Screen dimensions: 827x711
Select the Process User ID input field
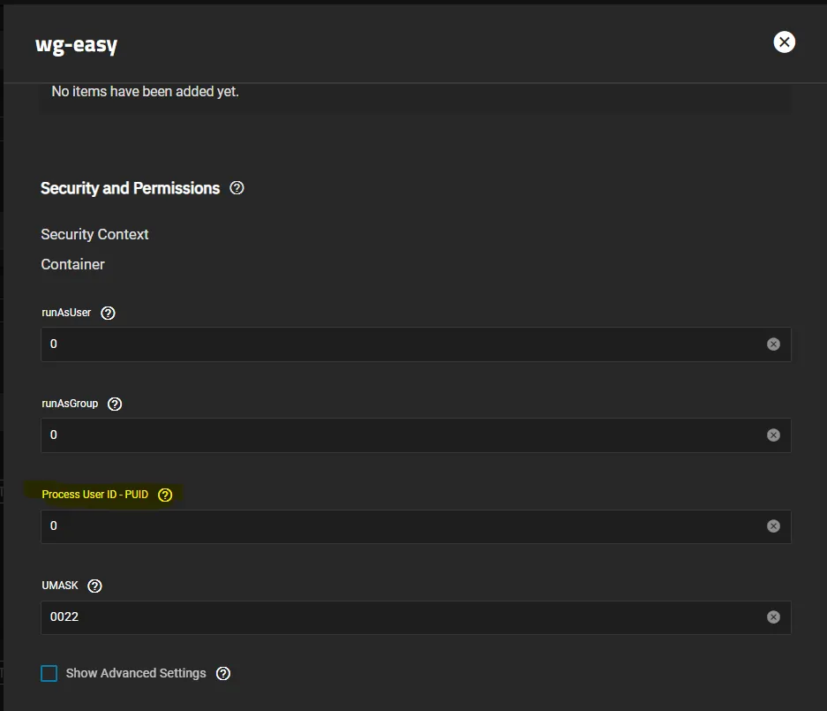pos(397,526)
